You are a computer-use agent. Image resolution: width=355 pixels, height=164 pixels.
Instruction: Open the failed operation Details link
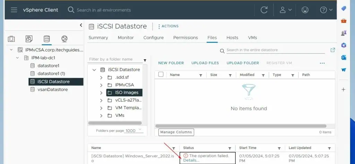point(191,161)
